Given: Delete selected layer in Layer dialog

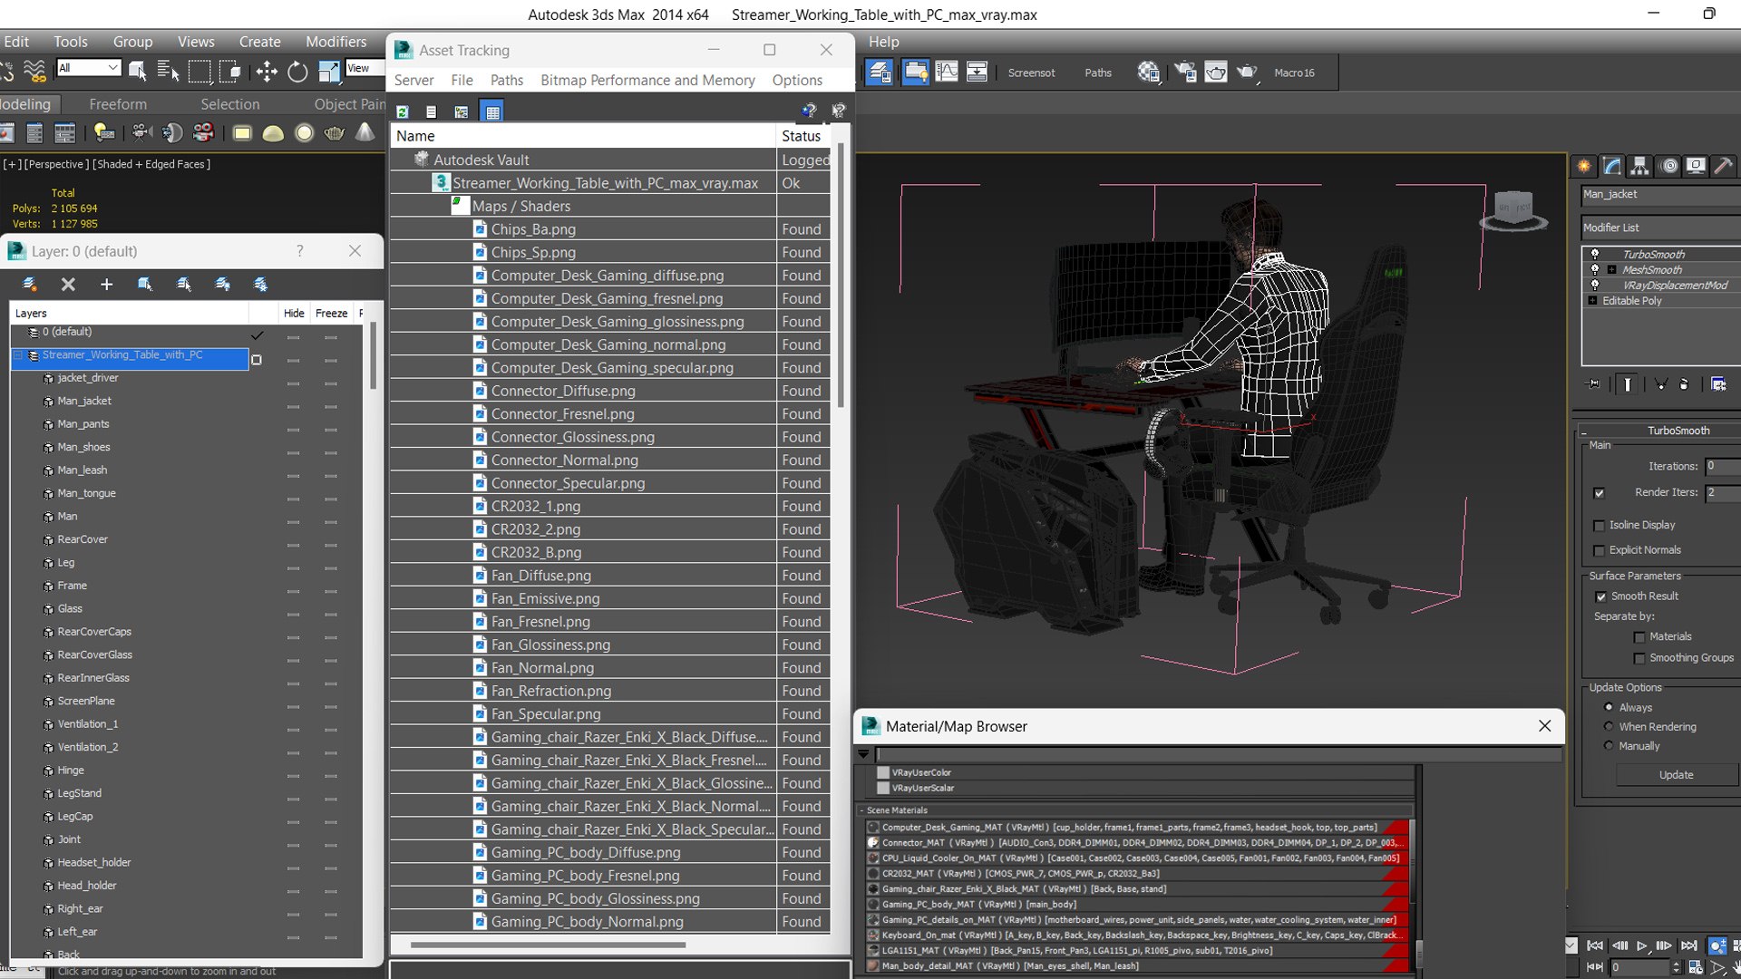Looking at the screenshot, I should (68, 285).
